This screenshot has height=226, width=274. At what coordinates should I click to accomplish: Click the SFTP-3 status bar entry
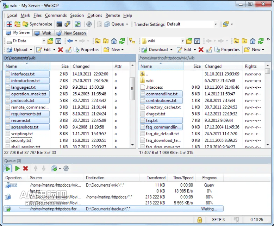(218, 220)
